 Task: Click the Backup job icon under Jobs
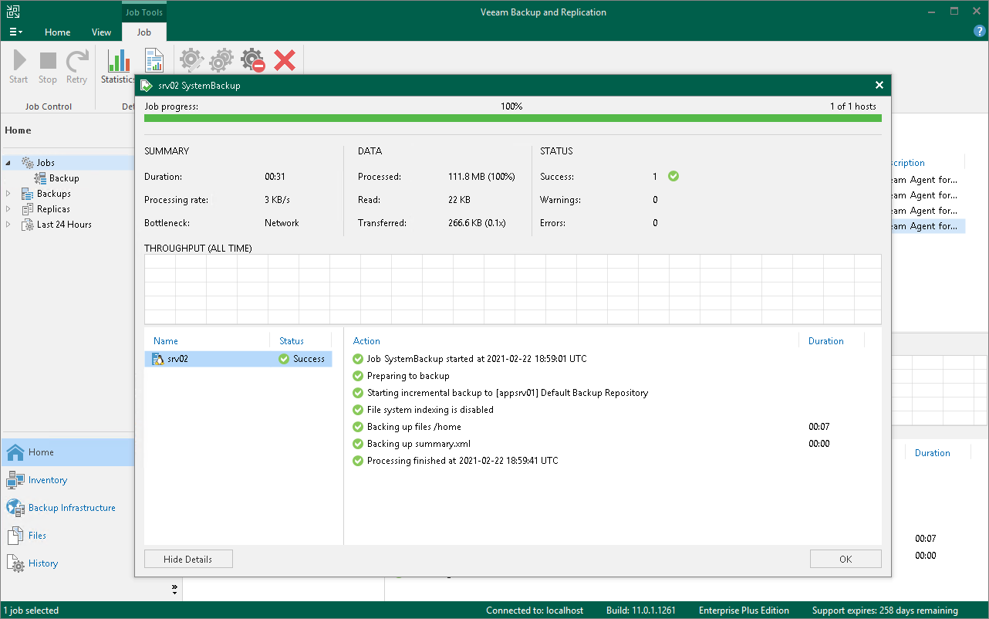tap(40, 178)
